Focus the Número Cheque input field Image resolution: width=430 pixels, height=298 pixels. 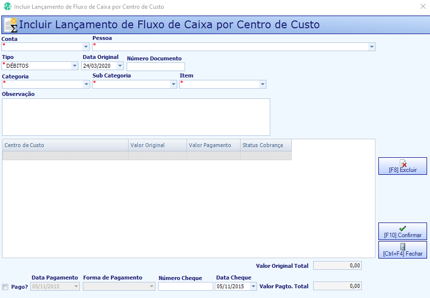coord(186,286)
